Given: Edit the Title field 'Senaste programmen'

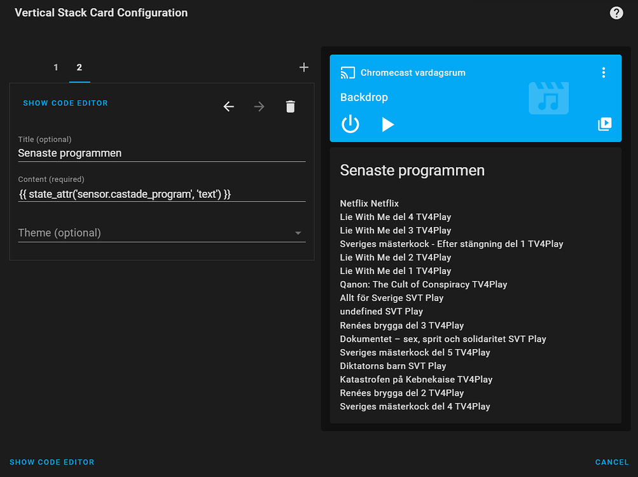Looking at the screenshot, I should [x=162, y=153].
